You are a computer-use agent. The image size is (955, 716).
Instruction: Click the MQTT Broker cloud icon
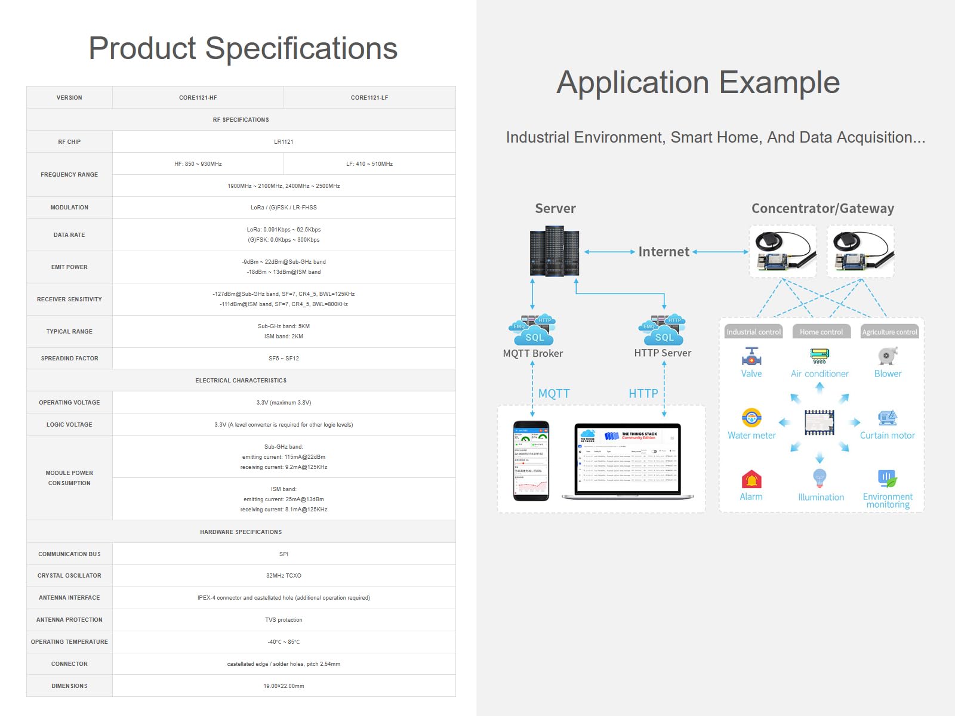[x=532, y=330]
